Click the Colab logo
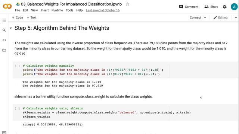239x134 pixels. click(x=7, y=6)
